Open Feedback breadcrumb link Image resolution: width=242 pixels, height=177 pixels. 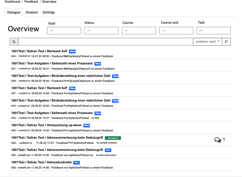point(31,2)
